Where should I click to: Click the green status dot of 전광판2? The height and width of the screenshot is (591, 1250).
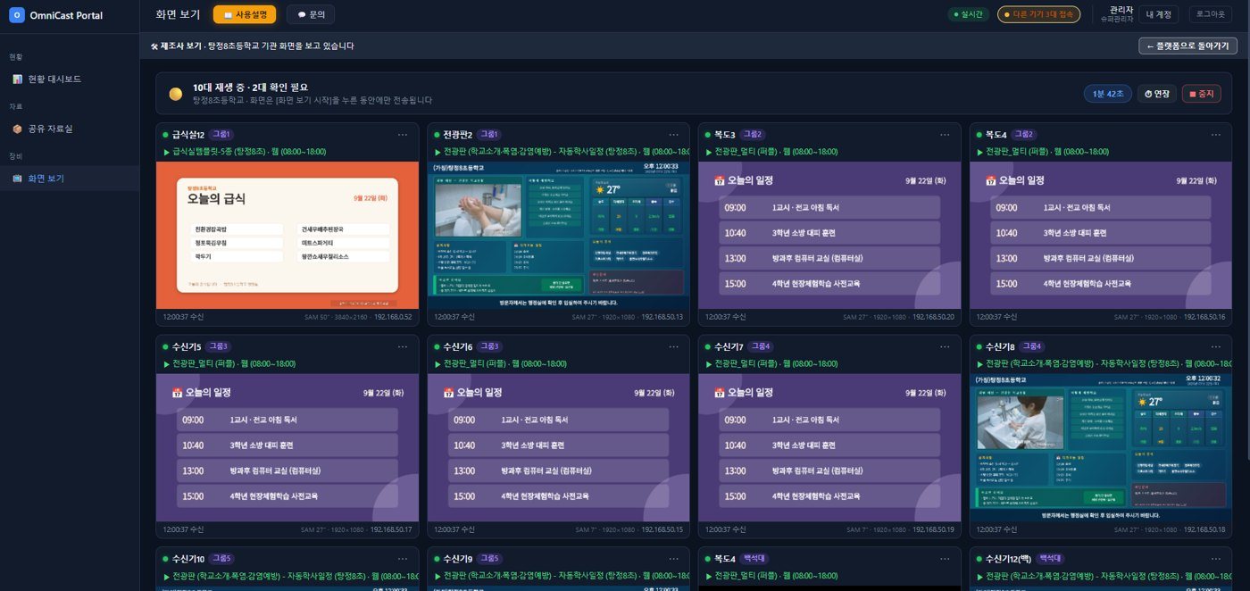tap(437, 135)
